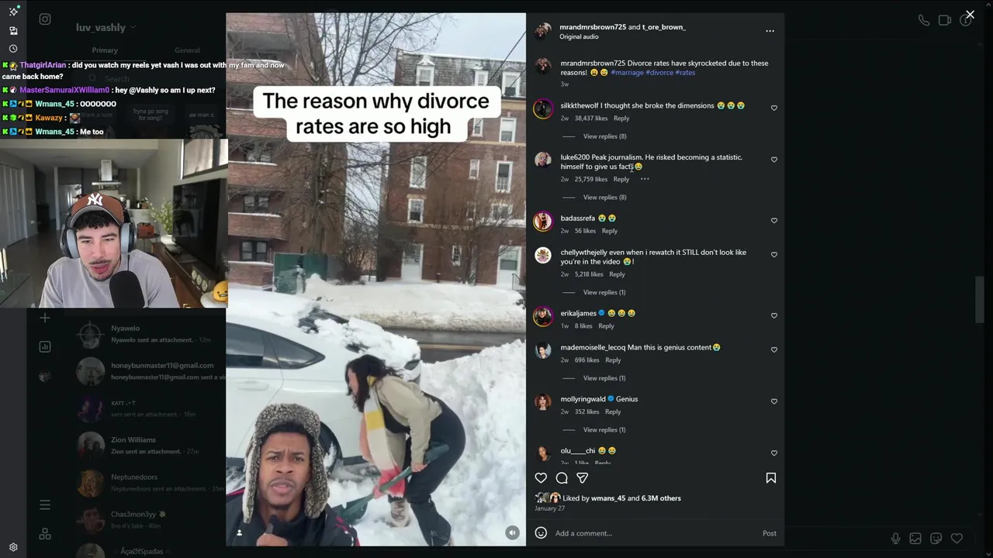Focus the Add a comment field
993x558 pixels.
(652, 533)
